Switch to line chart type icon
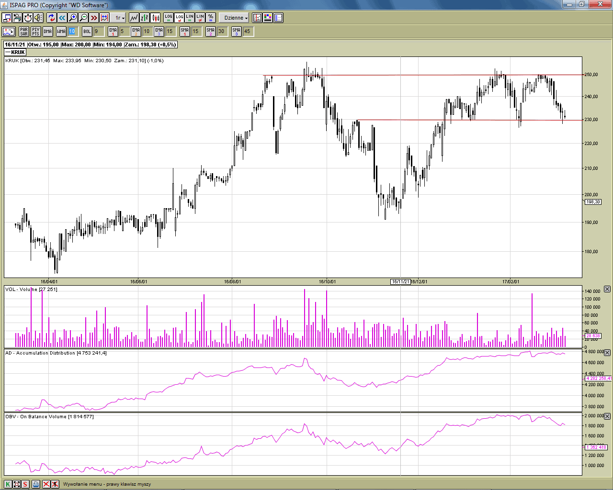 [134, 18]
